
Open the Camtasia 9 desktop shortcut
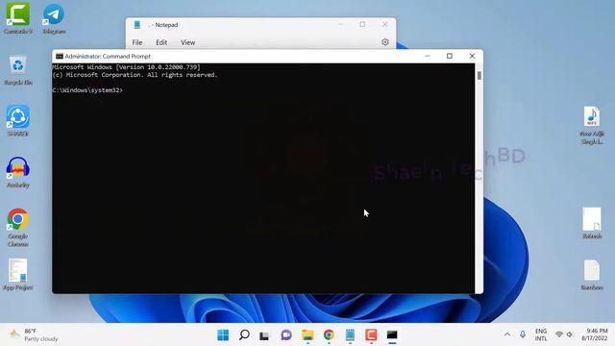point(17,18)
